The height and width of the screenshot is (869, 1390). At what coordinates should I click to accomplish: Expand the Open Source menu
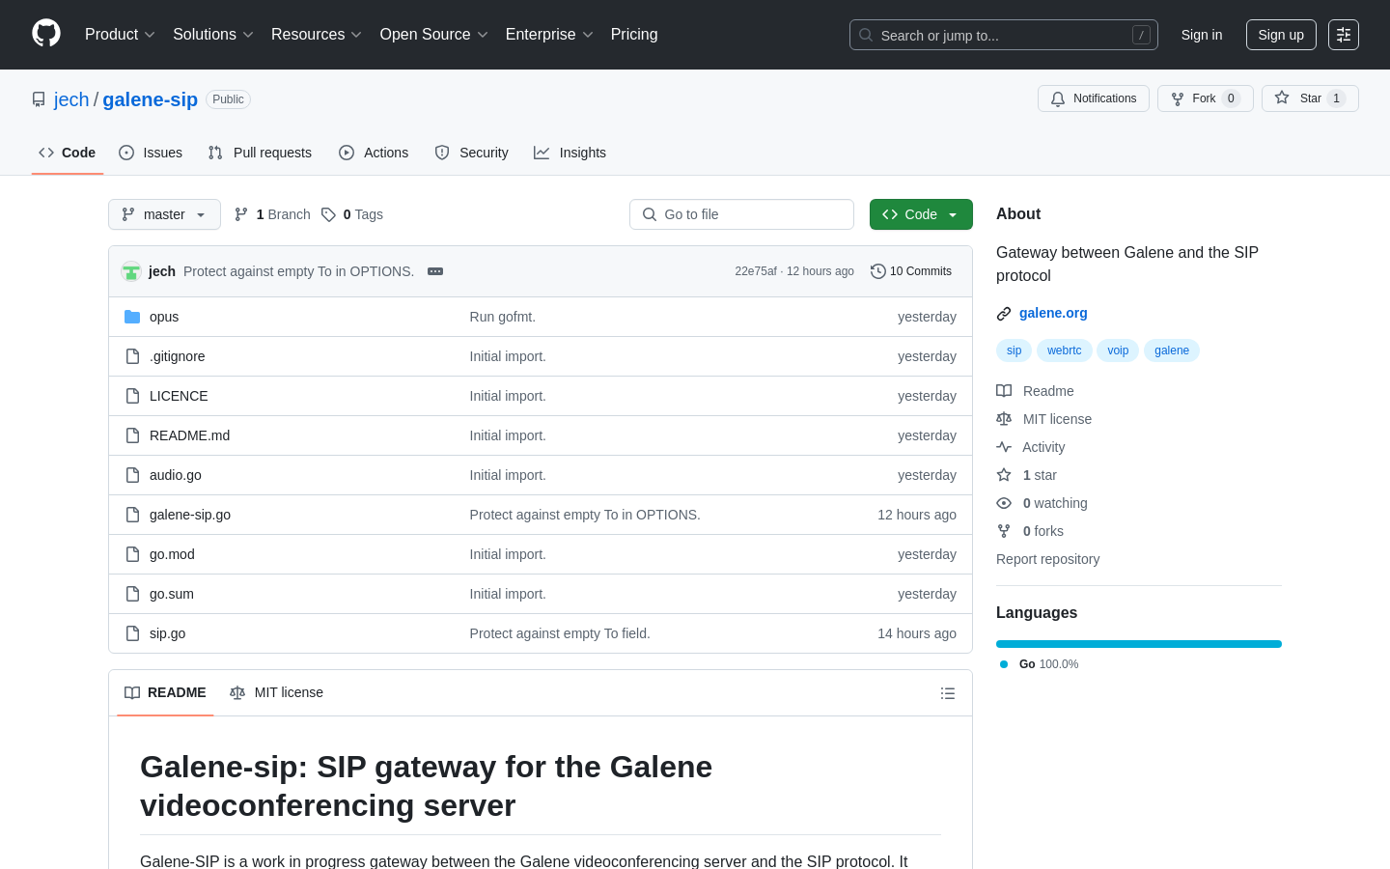tap(434, 35)
